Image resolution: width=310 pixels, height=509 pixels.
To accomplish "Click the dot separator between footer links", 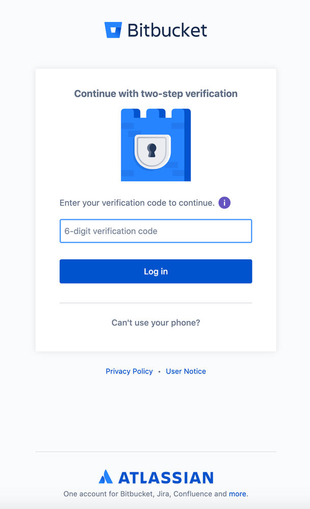I will point(159,371).
